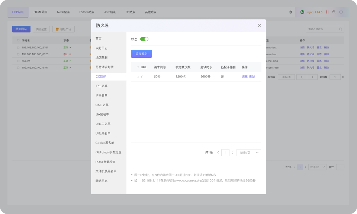Click 编辑 link for the / rule

pyautogui.click(x=245, y=77)
